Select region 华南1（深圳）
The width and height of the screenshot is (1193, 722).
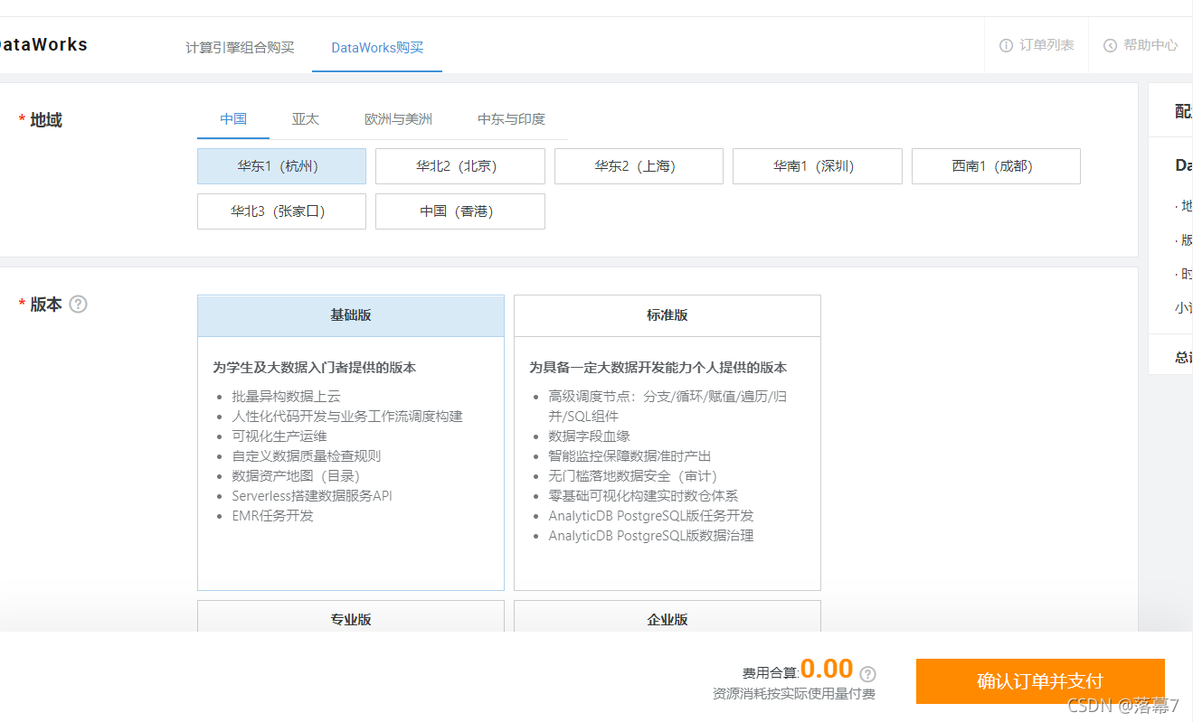[x=818, y=166]
